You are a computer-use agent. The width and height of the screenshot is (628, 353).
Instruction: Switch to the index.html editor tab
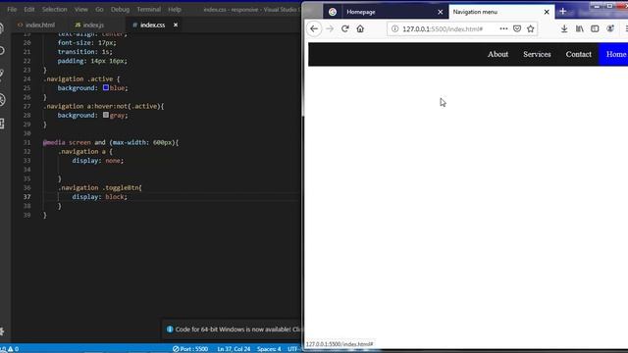[x=36, y=25]
